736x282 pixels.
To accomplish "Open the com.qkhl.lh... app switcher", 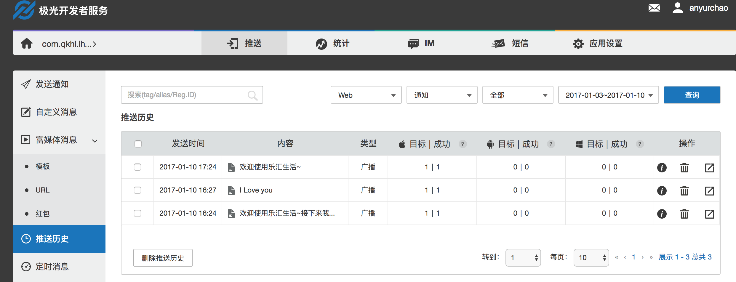I will click(69, 44).
